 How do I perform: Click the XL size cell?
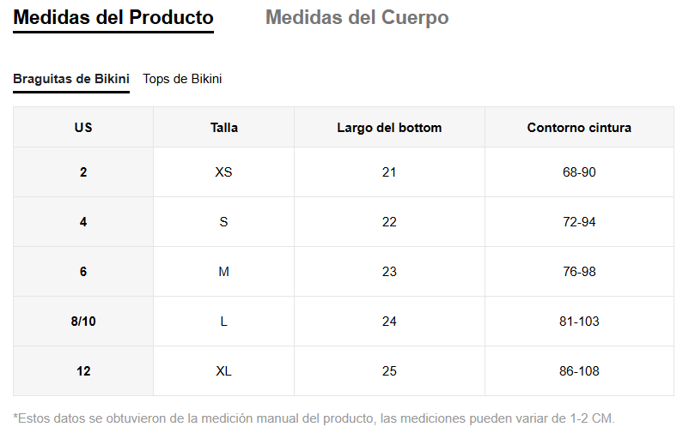[x=223, y=371]
